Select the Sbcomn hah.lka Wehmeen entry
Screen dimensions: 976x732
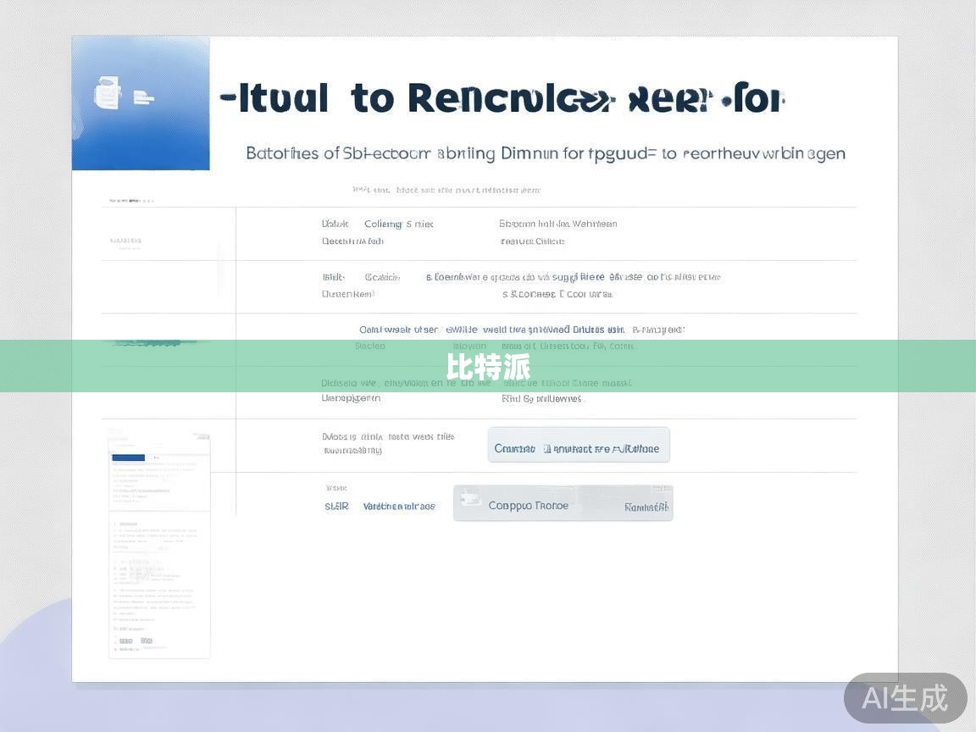pyautogui.click(x=557, y=225)
